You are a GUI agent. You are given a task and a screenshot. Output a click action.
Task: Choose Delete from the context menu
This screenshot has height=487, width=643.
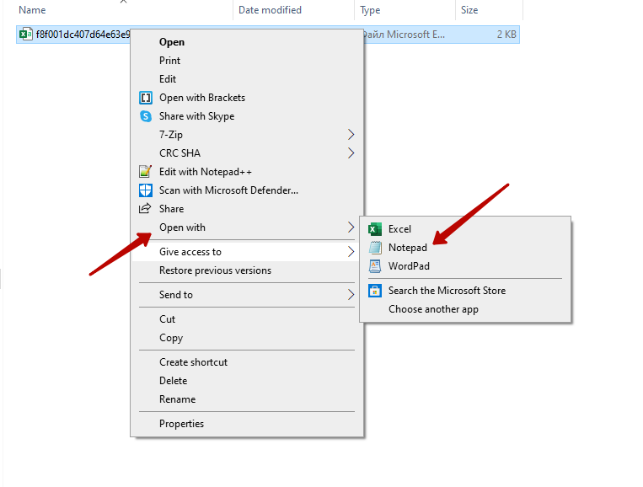247,381
